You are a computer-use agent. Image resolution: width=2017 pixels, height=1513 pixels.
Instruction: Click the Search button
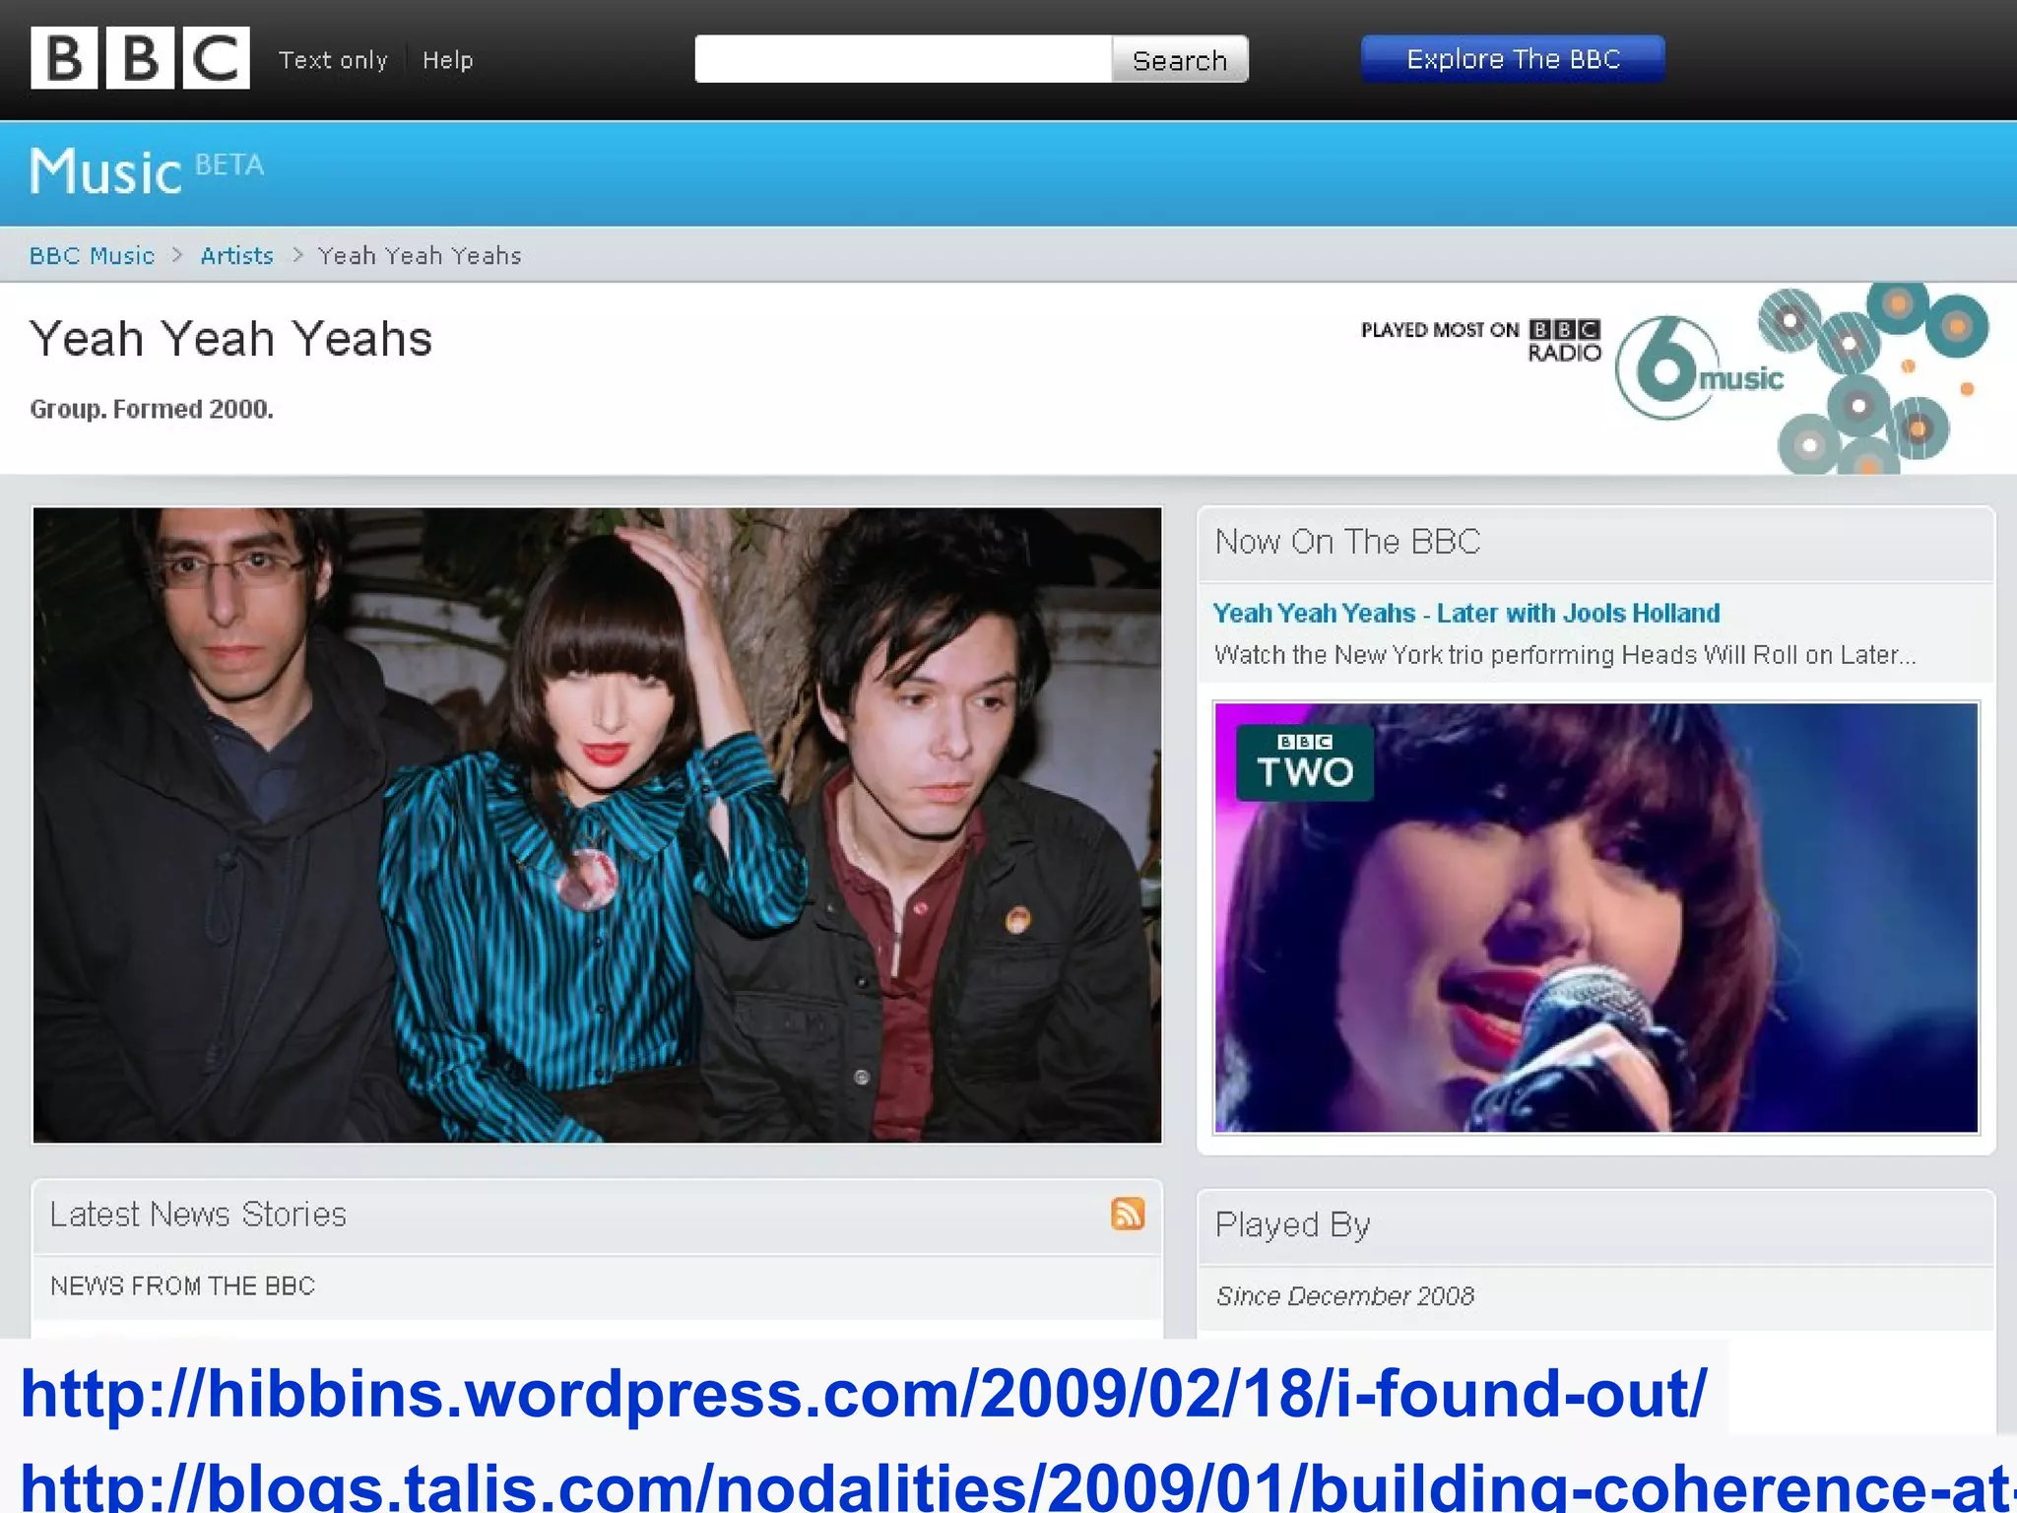(1180, 59)
